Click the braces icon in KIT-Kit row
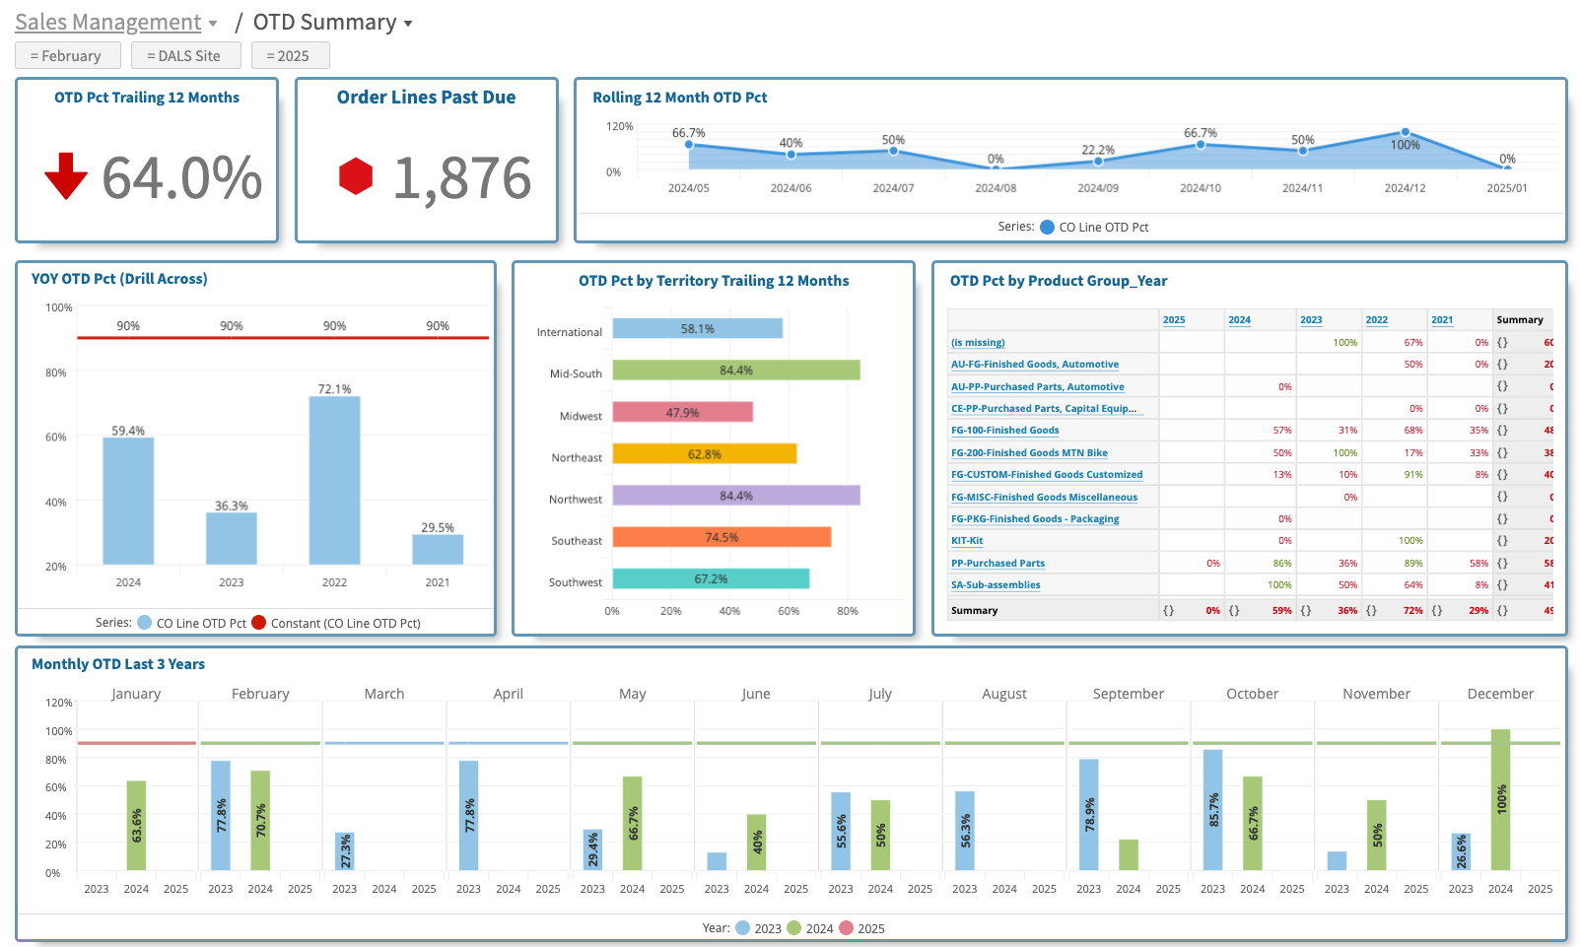 [1502, 541]
